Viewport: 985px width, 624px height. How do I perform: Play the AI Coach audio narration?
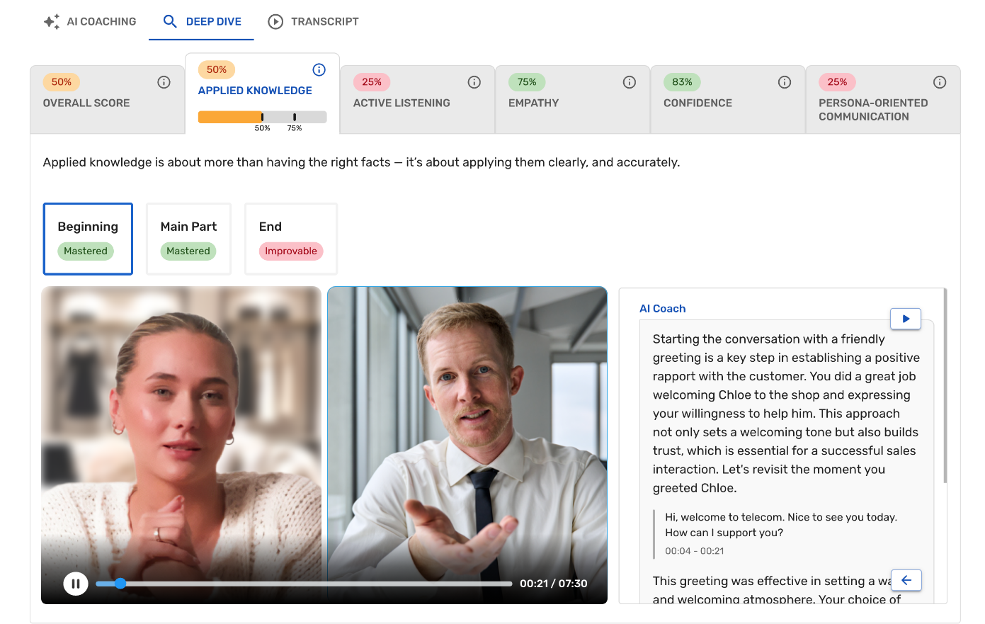[x=906, y=319]
